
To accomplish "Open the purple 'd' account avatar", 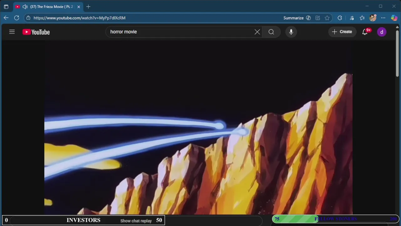I will tap(382, 32).
